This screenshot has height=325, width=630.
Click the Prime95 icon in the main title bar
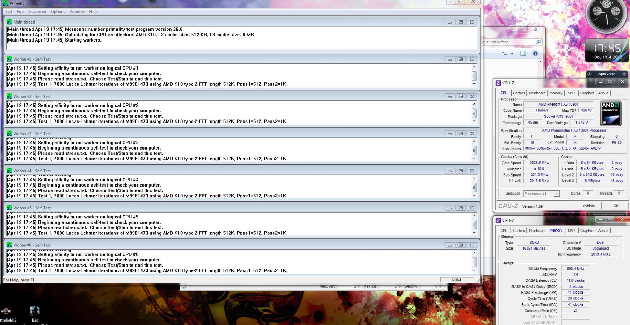5,3
